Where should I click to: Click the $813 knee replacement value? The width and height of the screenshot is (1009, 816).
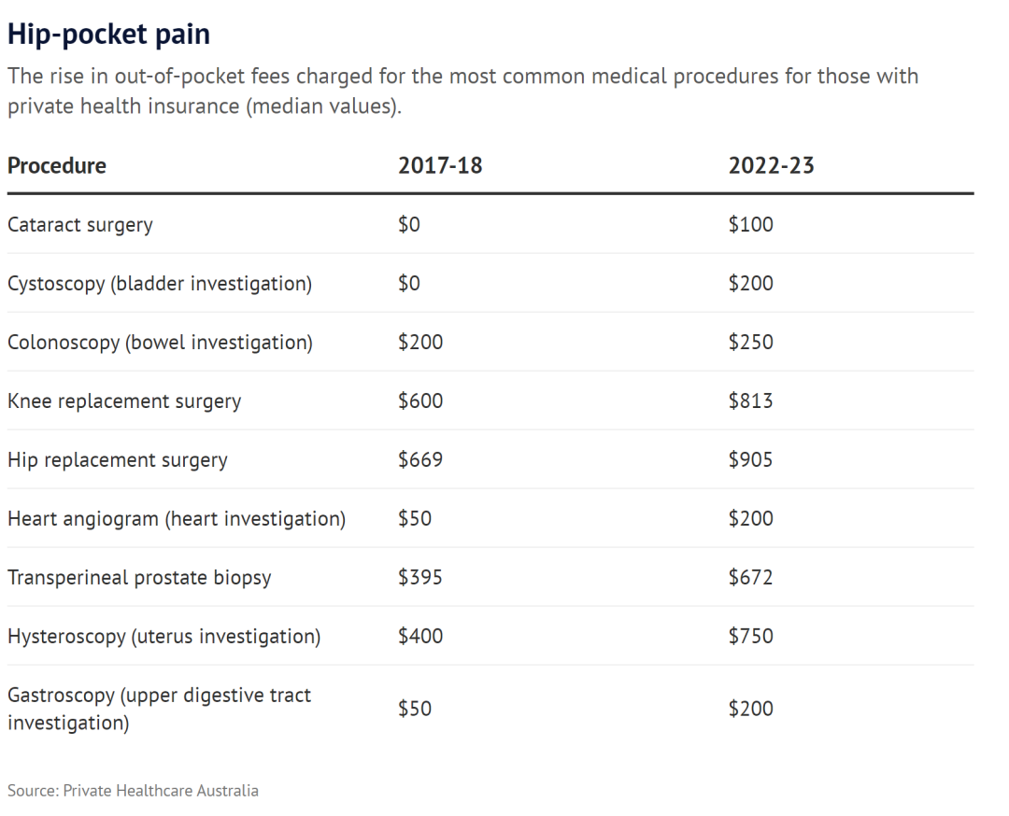751,401
